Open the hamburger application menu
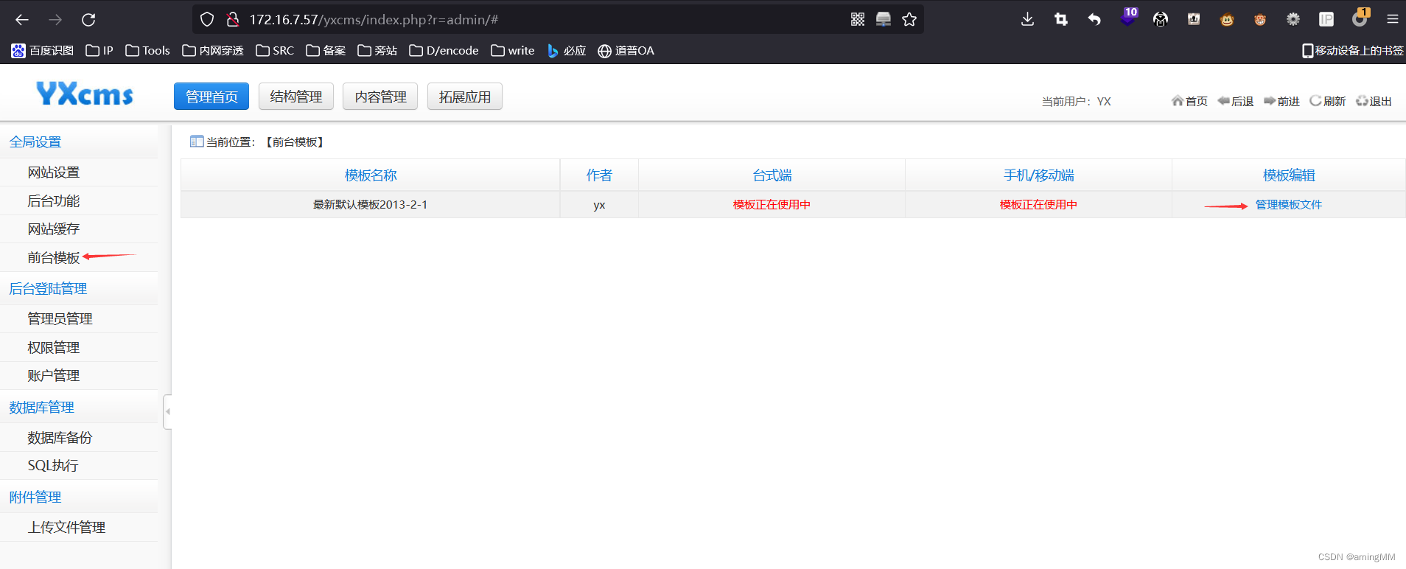 point(1392,20)
